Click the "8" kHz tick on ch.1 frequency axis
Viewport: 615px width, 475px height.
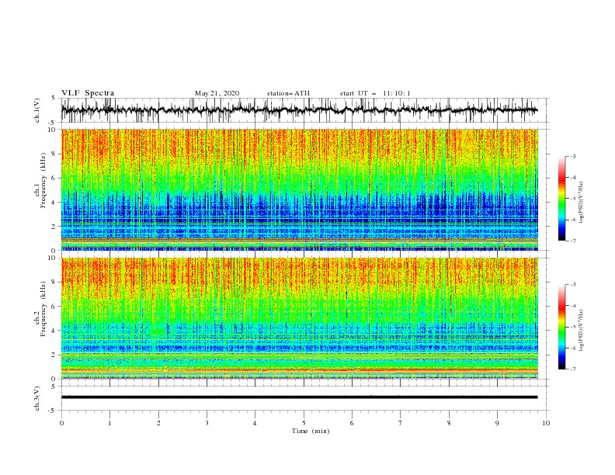55,154
